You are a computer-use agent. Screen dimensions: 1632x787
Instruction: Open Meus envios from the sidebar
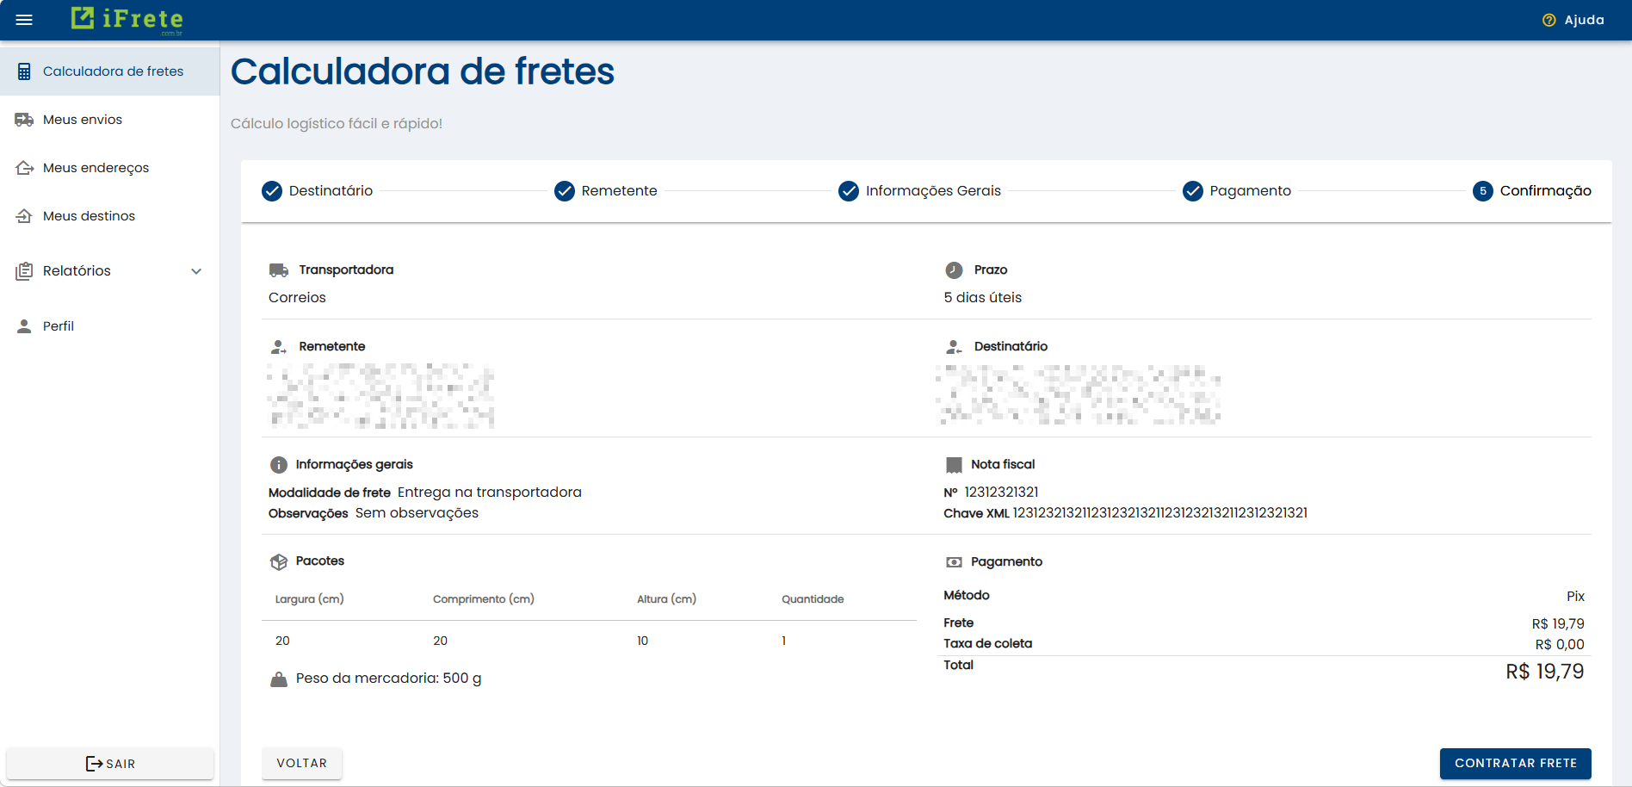[83, 119]
